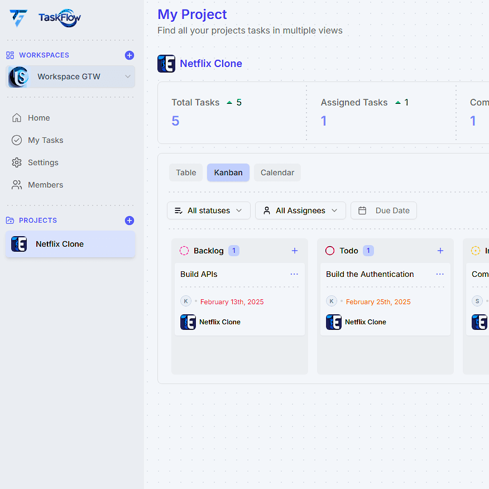Click the My Project page heading
Viewport: 489px width, 489px height.
point(192,15)
